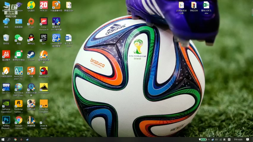Image resolution: width=253 pixels, height=142 pixels.
Task: Launch Adobe Photoshop shortcut
Action: tap(6, 123)
